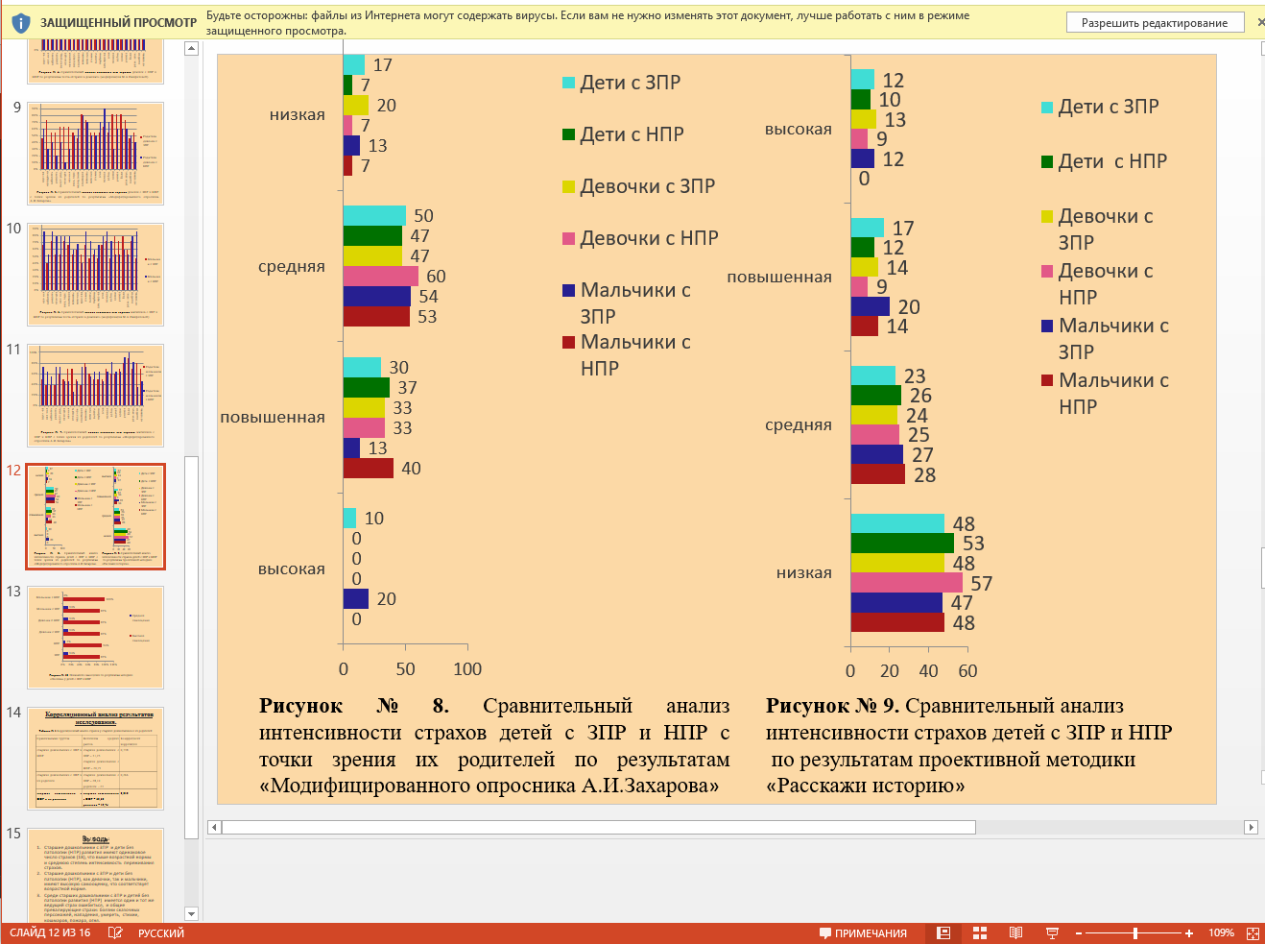Select slide 13 thumbnail
The width and height of the screenshot is (1265, 944).
[x=95, y=638]
